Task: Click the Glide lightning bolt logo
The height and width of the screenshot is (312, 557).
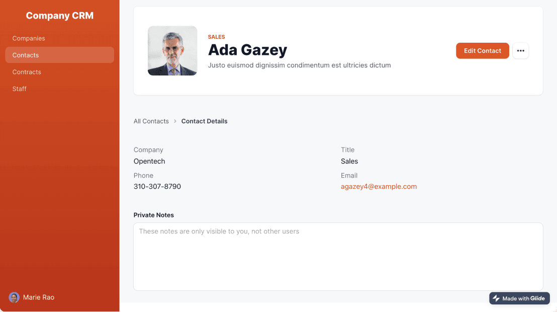Action: click(x=496, y=298)
